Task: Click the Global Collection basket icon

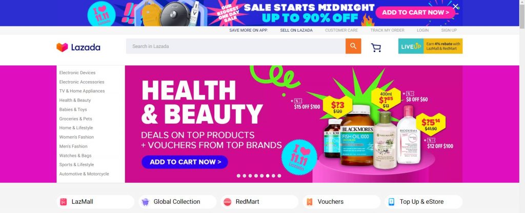Action: coord(145,202)
